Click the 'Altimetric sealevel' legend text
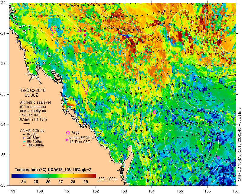The height and width of the screenshot is (194, 242). (x=35, y=102)
